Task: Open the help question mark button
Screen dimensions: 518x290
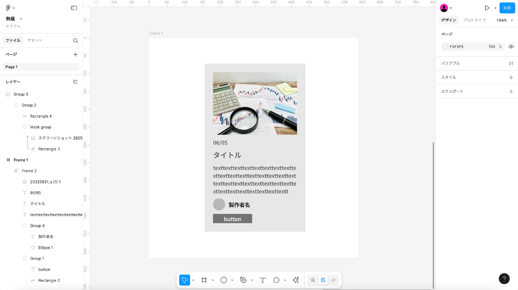Action: pyautogui.click(x=504, y=278)
